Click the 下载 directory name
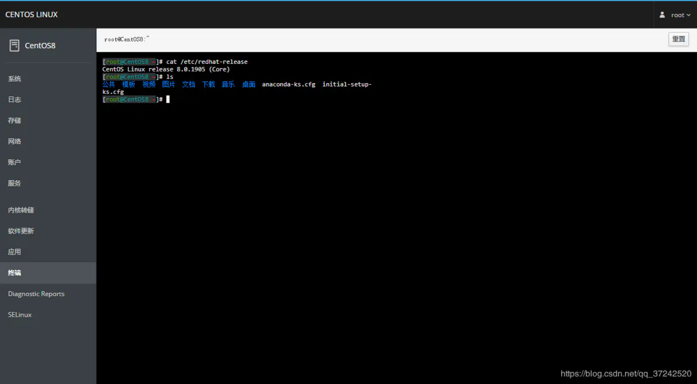This screenshot has height=384, width=697. (209, 84)
